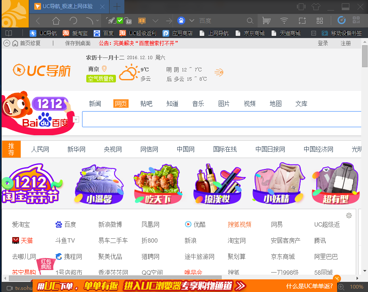368x292 pixels.
Task: Switch search to 知道 tab
Action: [172, 104]
